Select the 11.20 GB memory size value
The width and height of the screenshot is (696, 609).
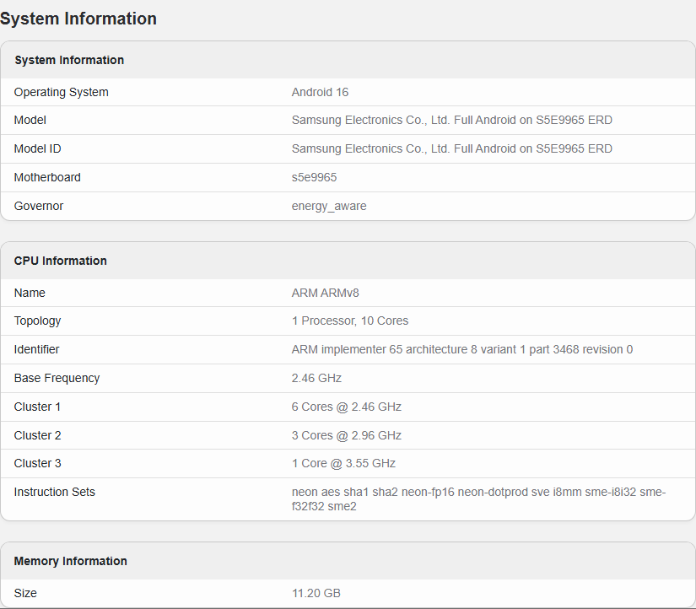click(316, 593)
